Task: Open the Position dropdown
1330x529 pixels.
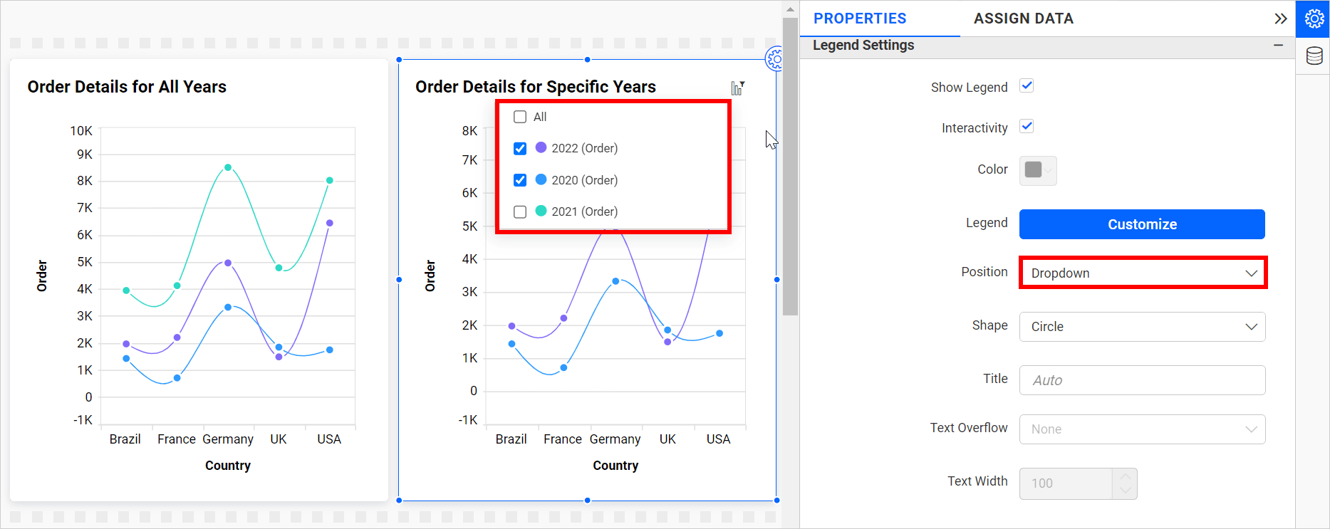Action: 1142,273
